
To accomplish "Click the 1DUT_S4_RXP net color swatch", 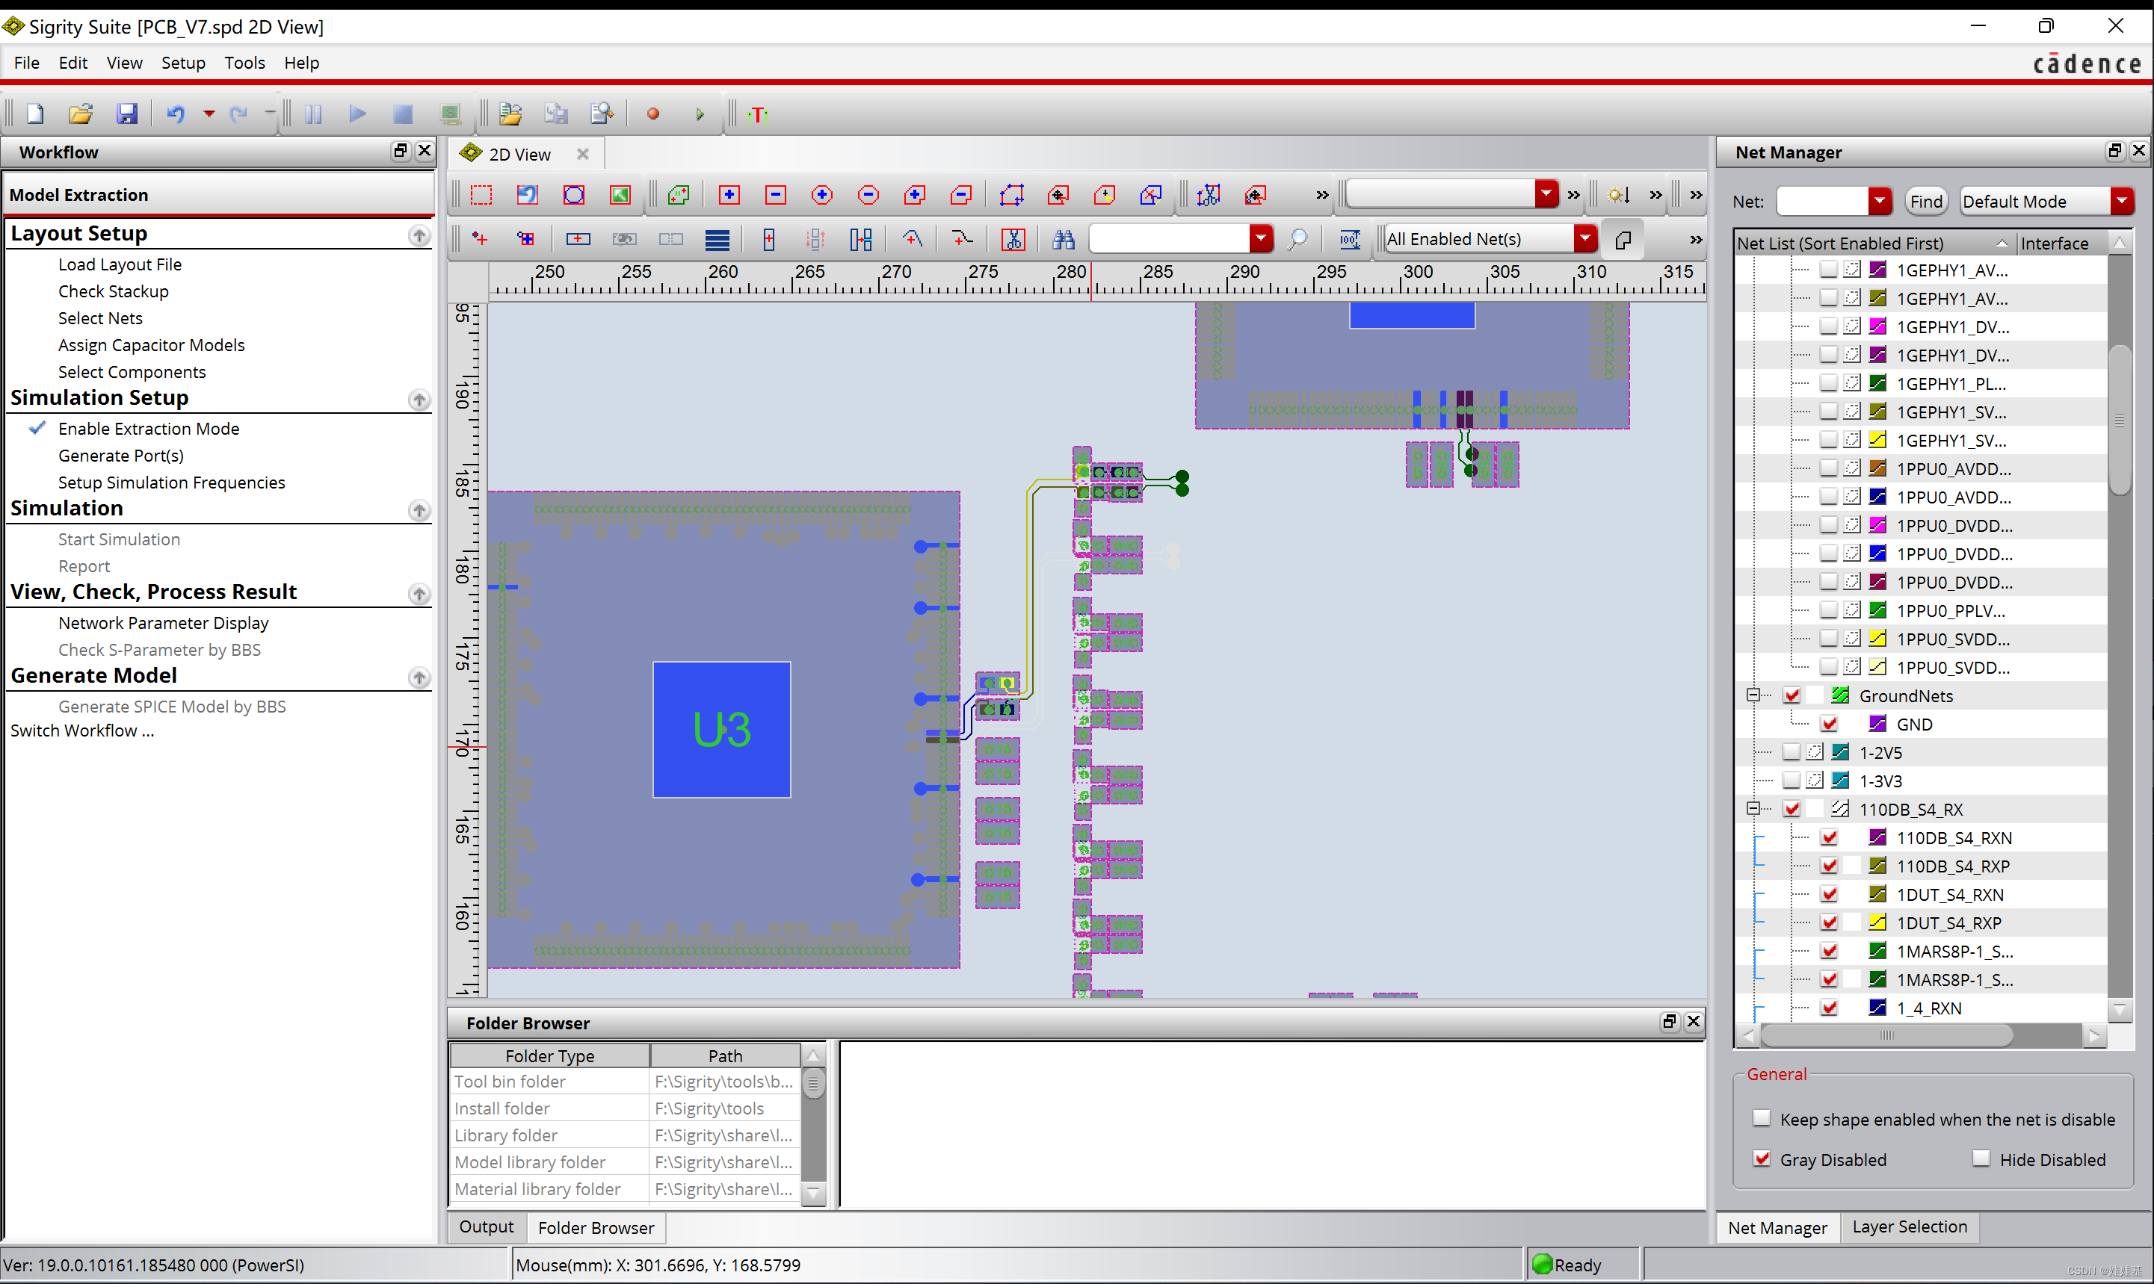I will (1877, 922).
